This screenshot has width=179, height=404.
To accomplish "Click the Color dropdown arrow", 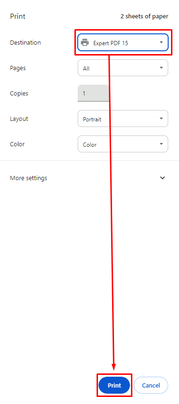I will coord(161,144).
